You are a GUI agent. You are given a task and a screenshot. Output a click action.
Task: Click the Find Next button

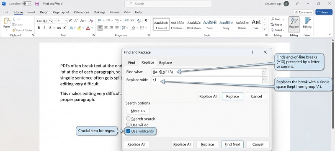pyautogui.click(x=232, y=144)
